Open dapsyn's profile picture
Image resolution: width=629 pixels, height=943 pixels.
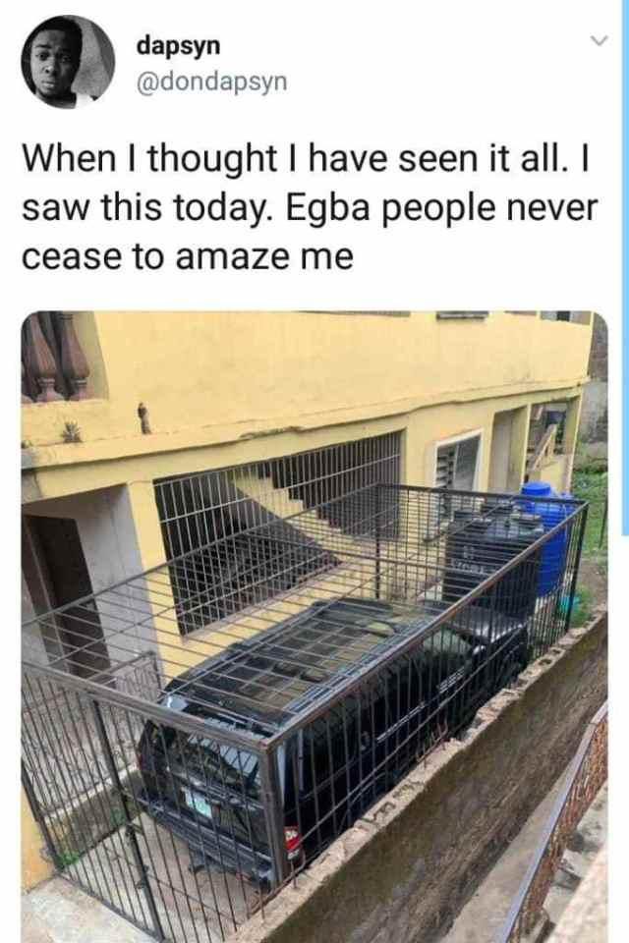pyautogui.click(x=68, y=63)
